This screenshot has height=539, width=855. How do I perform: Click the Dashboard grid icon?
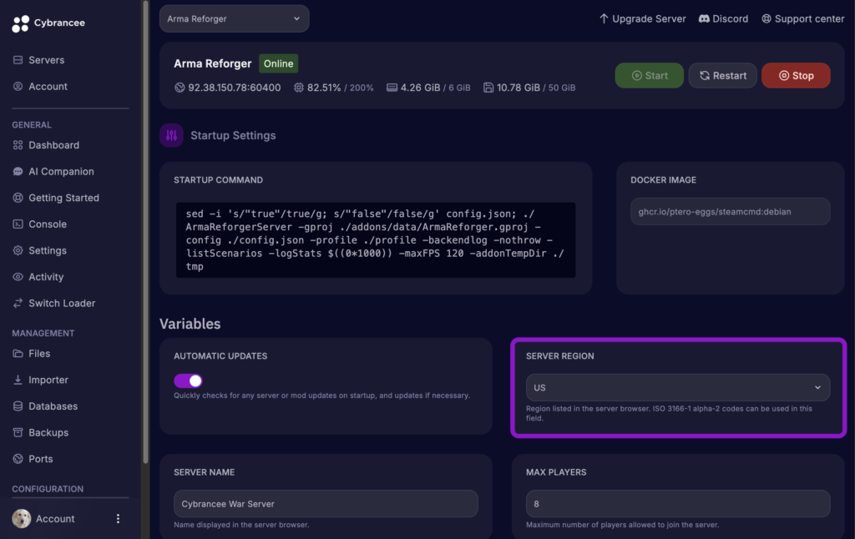point(18,145)
